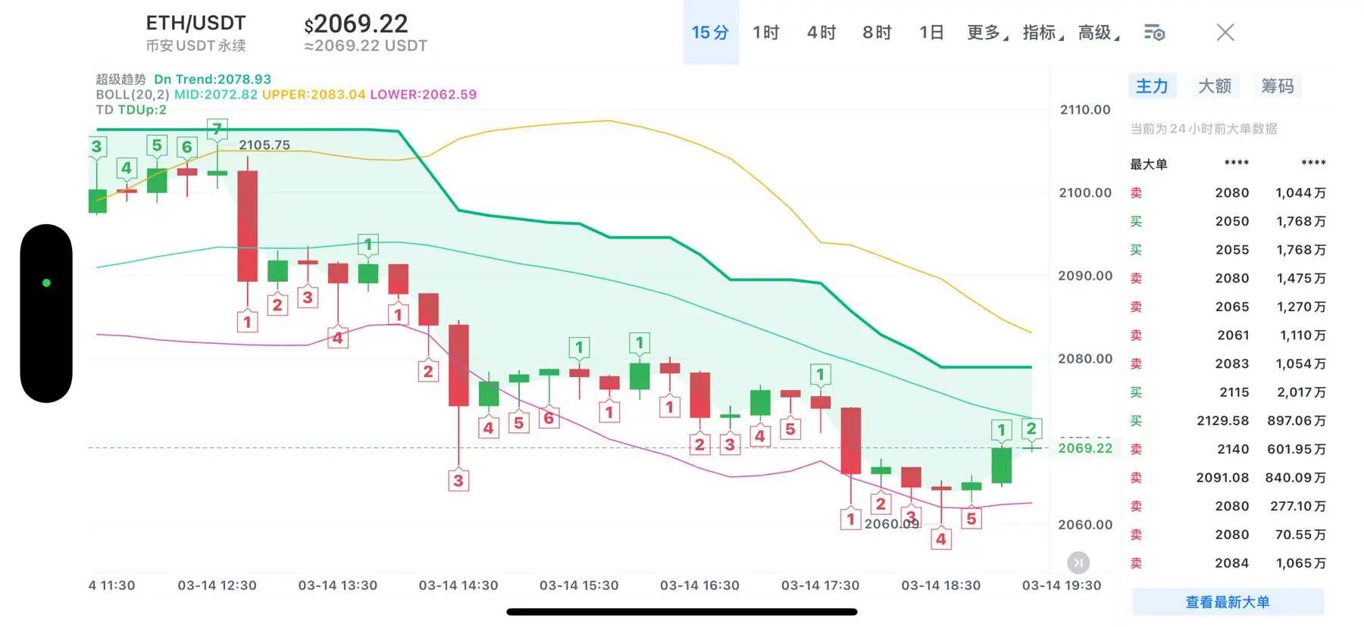Viewport: 1364px width, 627px height.
Task: Tap the ≈2069.22 USDT converted price
Action: (x=366, y=46)
